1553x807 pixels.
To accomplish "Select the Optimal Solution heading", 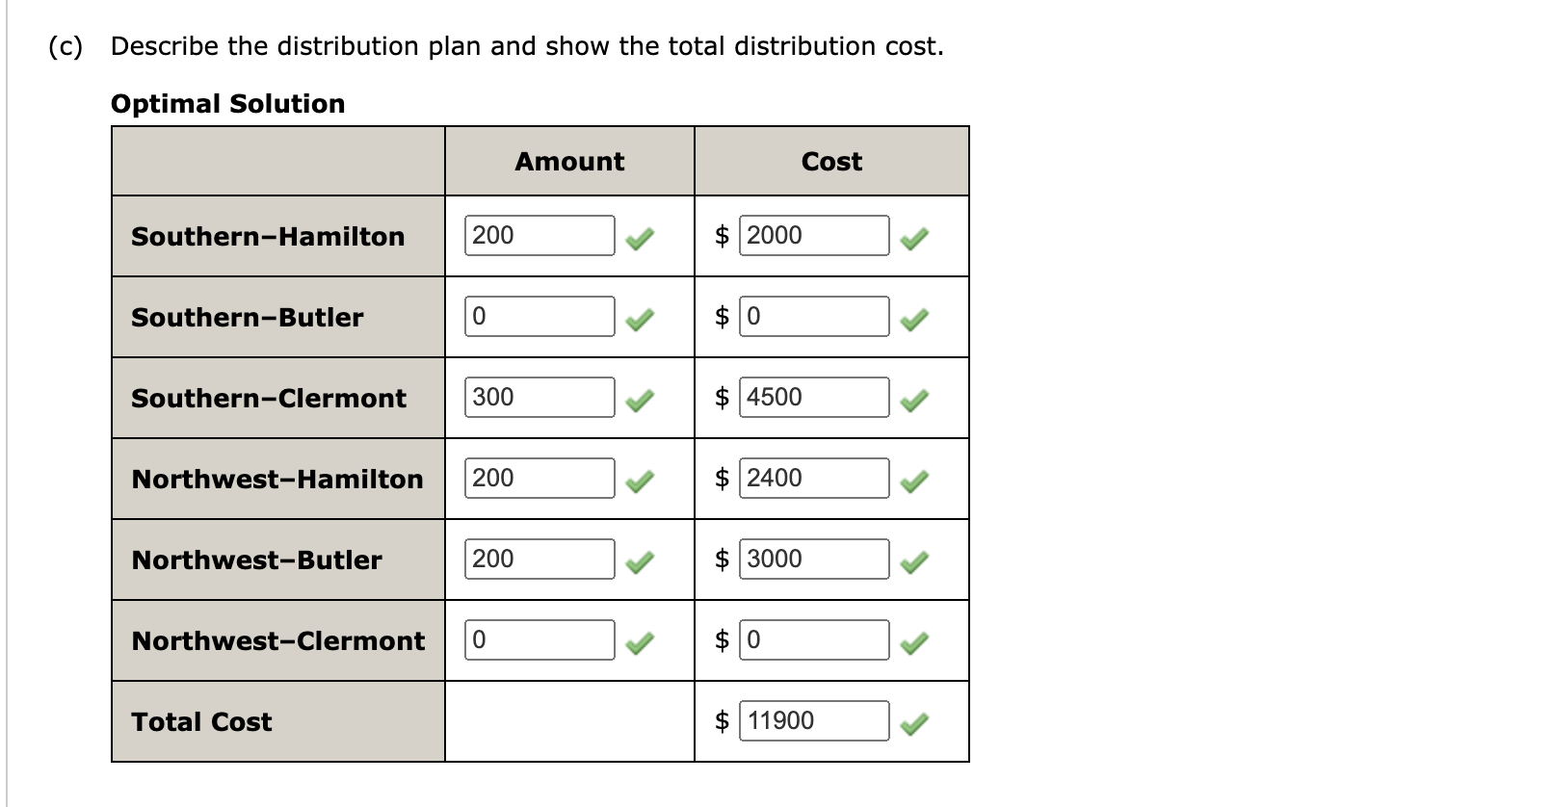I will (x=227, y=103).
